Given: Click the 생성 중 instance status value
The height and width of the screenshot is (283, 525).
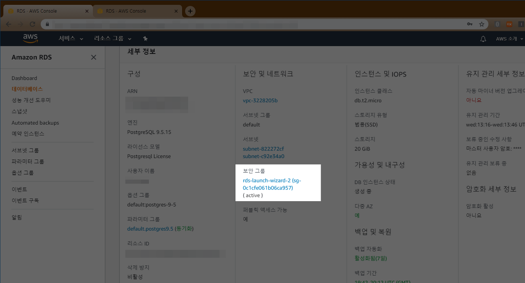Looking at the screenshot, I should pos(363,191).
